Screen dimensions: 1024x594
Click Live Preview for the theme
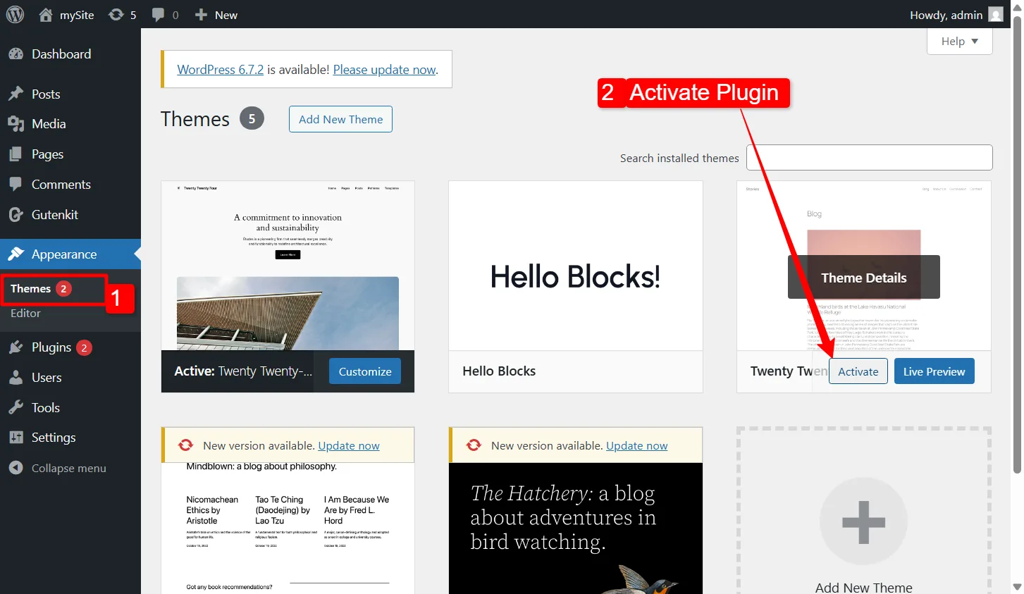[934, 371]
